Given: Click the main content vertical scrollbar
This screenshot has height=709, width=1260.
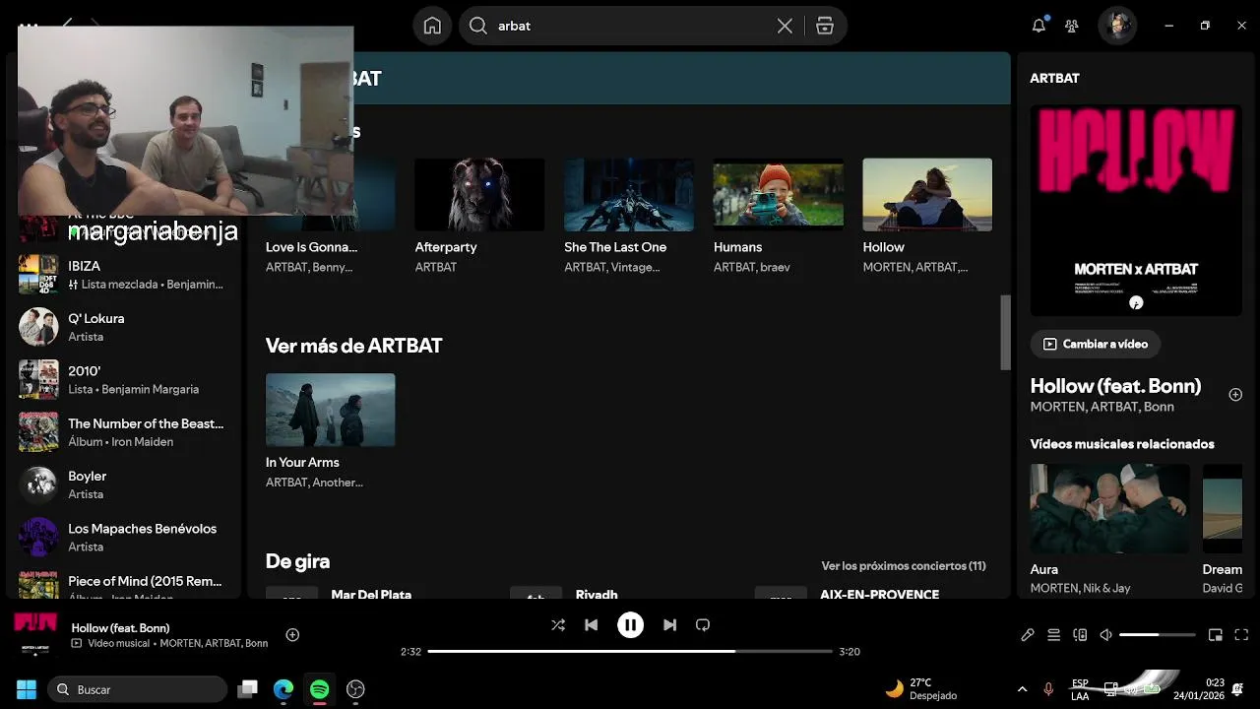Looking at the screenshot, I should 1005,333.
